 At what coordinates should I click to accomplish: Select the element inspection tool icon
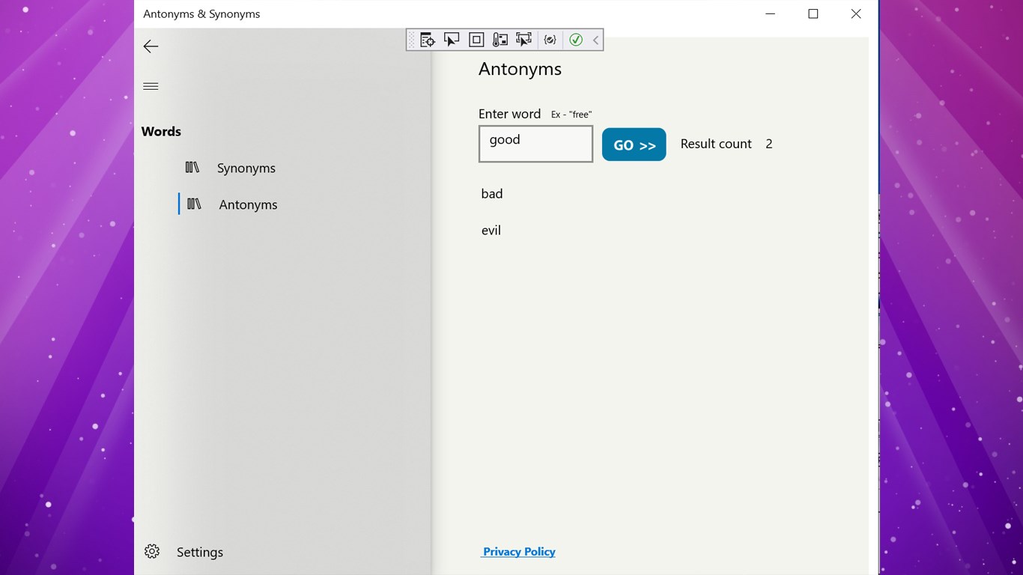click(427, 39)
